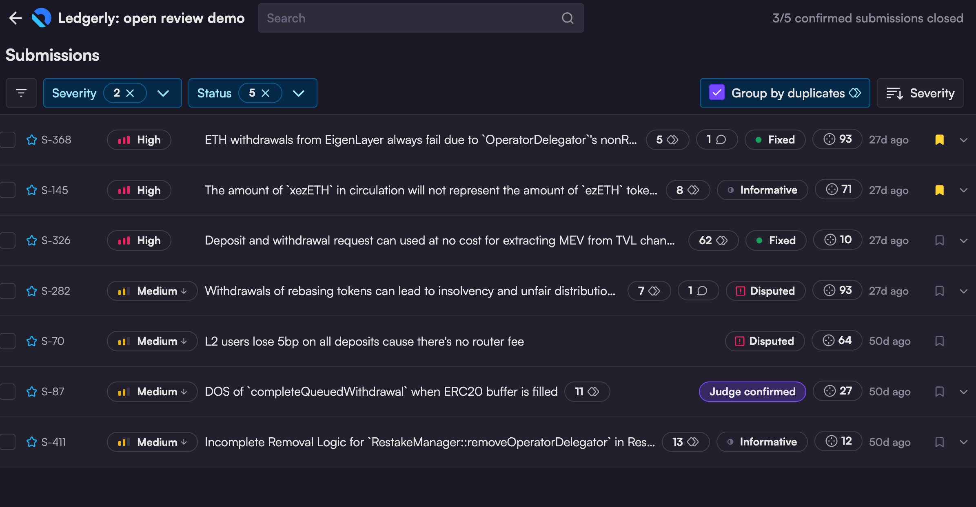
Task: Sort submissions by Severity button
Action: [x=920, y=93]
